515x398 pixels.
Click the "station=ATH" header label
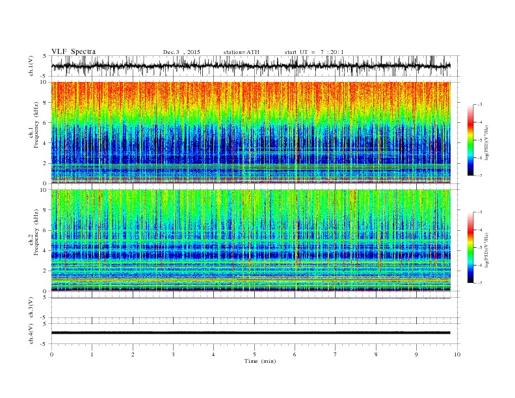241,52
